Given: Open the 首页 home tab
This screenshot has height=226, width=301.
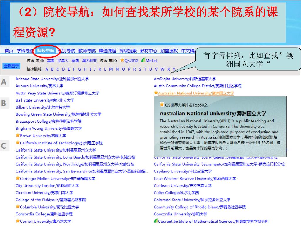Looking at the screenshot, I should pos(9,51).
